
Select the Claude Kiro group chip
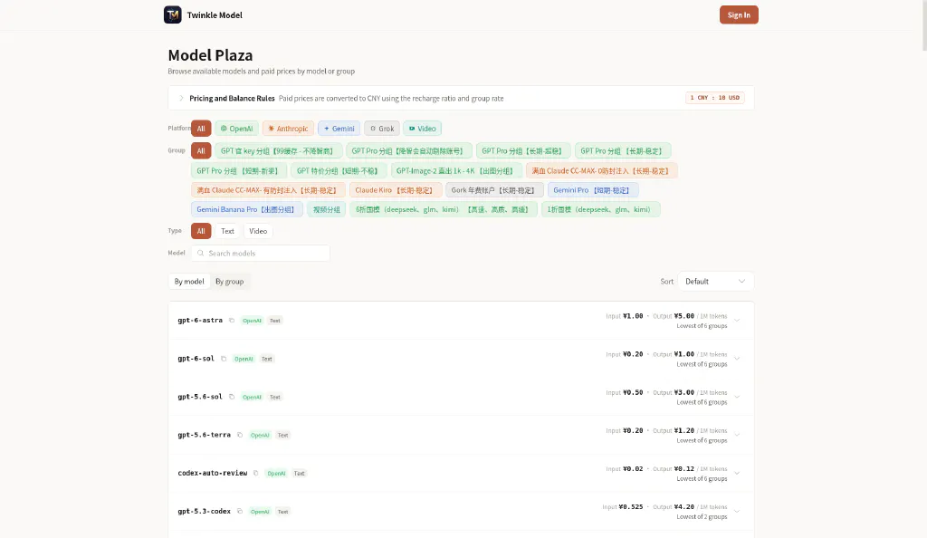coord(396,190)
